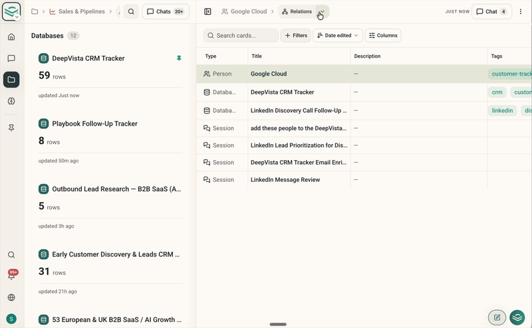Viewport: 532px width, 328px height.
Task: Open the pin icon in left sidebar
Action: (x=11, y=127)
